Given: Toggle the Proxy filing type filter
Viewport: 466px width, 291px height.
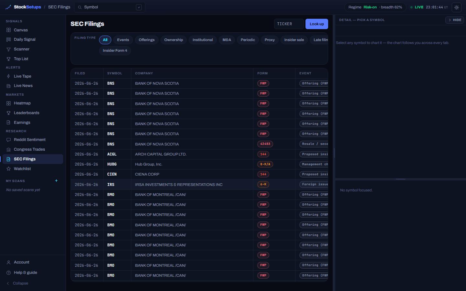Looking at the screenshot, I should click(270, 40).
